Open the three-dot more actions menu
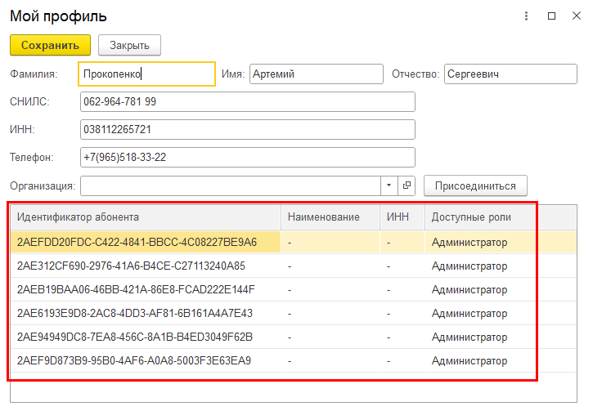The image size is (593, 411). pyautogui.click(x=526, y=16)
